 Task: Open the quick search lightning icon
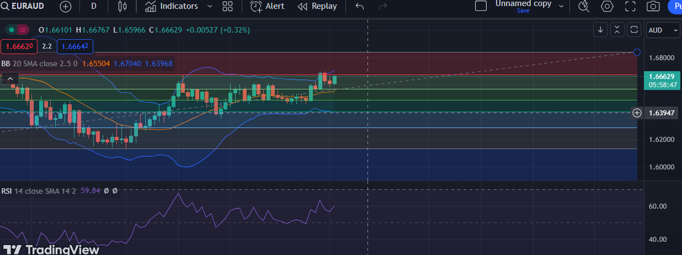(x=584, y=6)
